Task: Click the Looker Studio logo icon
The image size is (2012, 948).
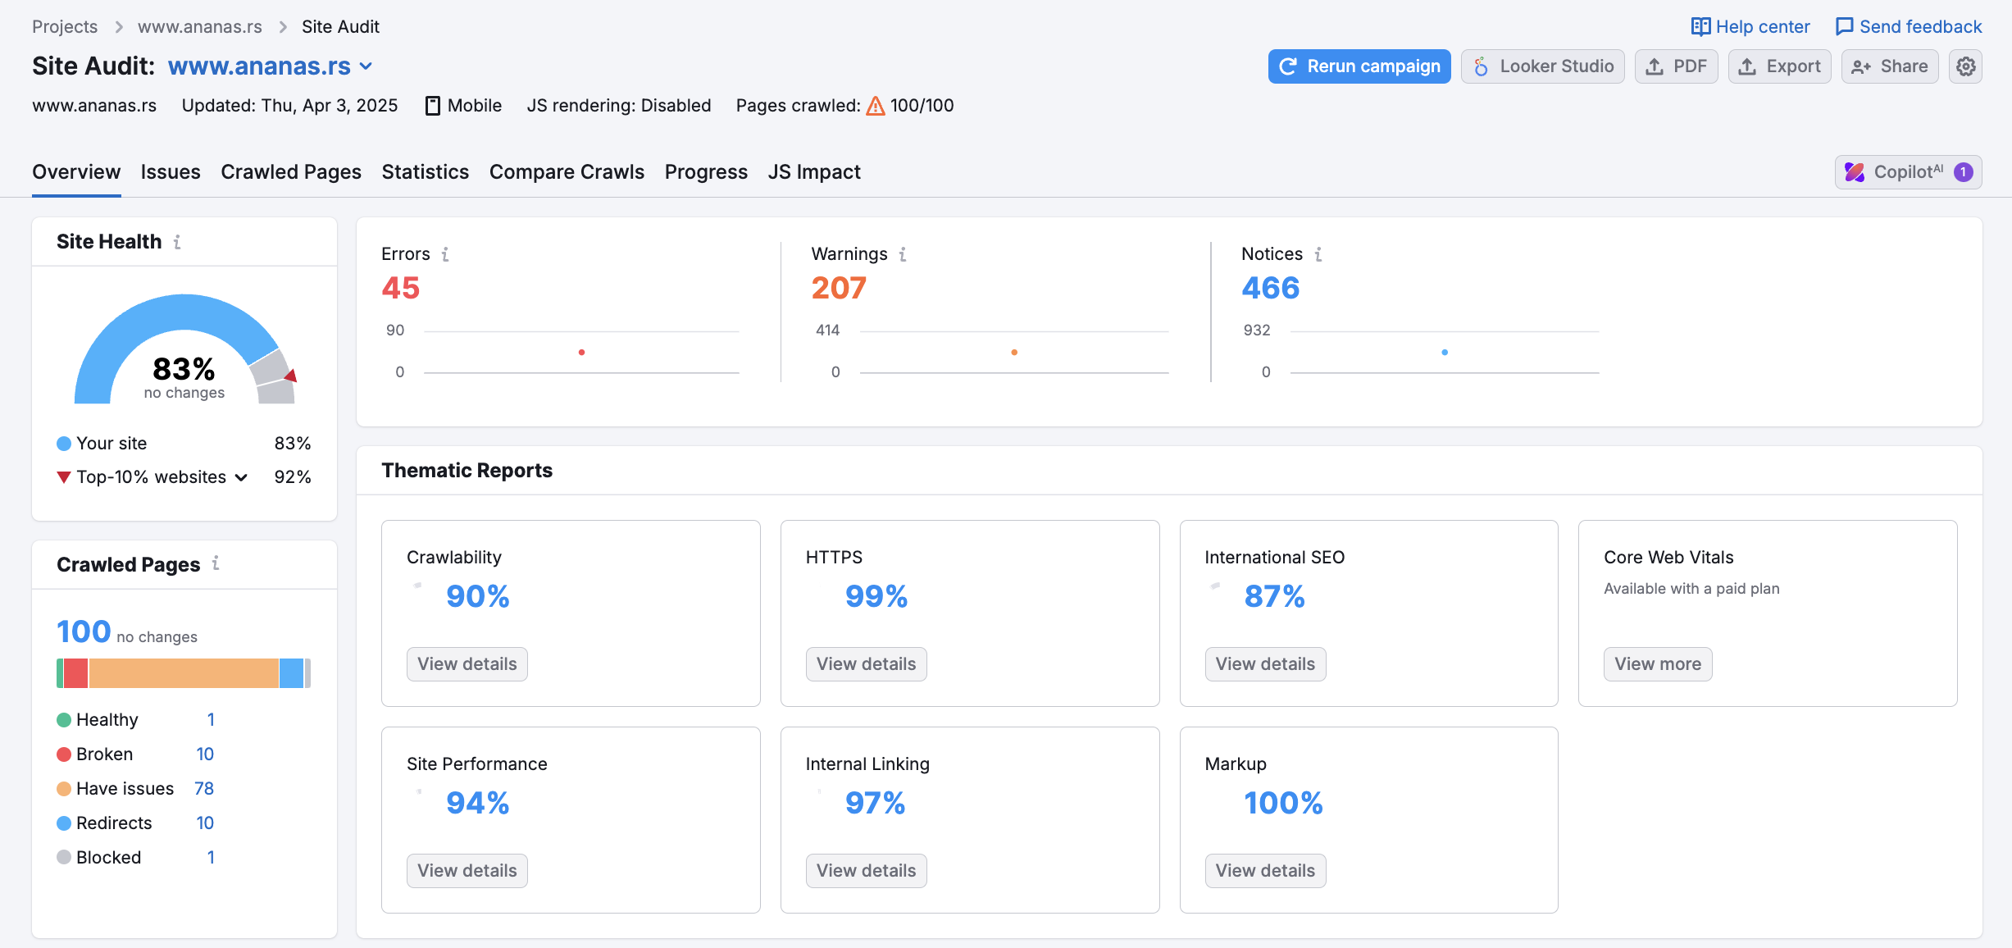Action: (x=1481, y=66)
